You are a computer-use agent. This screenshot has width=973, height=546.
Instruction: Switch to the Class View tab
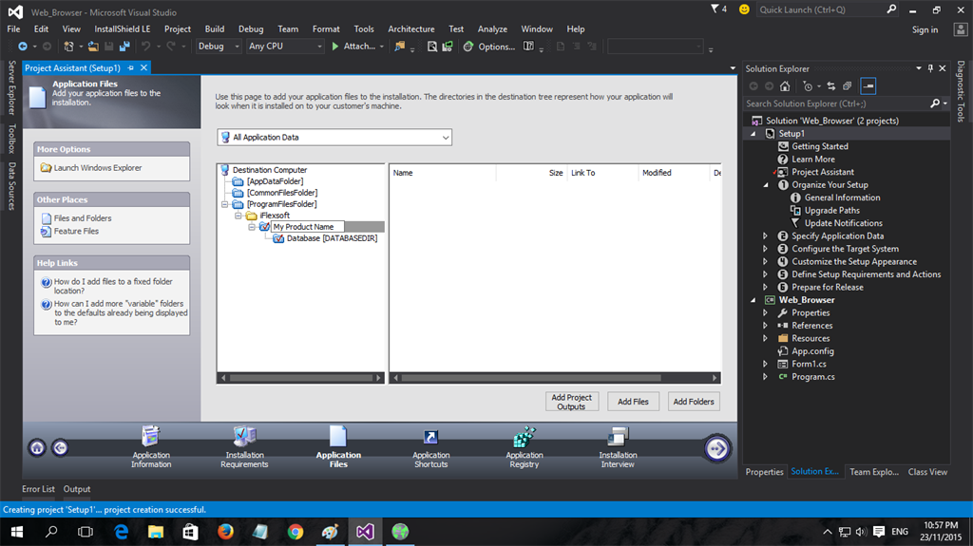click(927, 472)
